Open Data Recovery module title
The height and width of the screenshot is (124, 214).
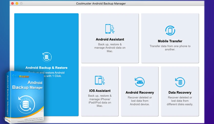tap(180, 92)
